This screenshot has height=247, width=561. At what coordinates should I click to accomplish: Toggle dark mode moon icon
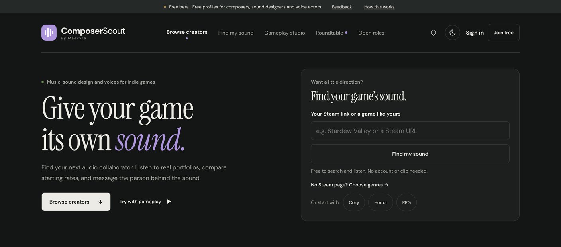pos(453,33)
